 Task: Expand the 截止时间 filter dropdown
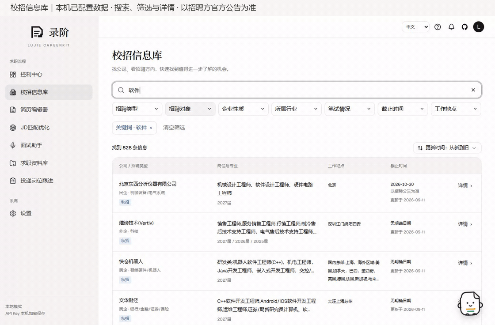403,109
